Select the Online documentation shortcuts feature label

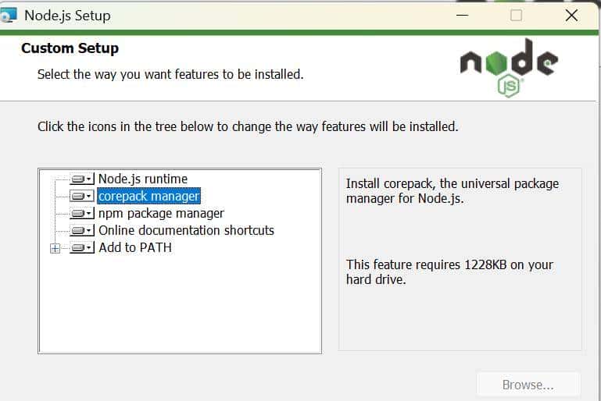tap(186, 230)
